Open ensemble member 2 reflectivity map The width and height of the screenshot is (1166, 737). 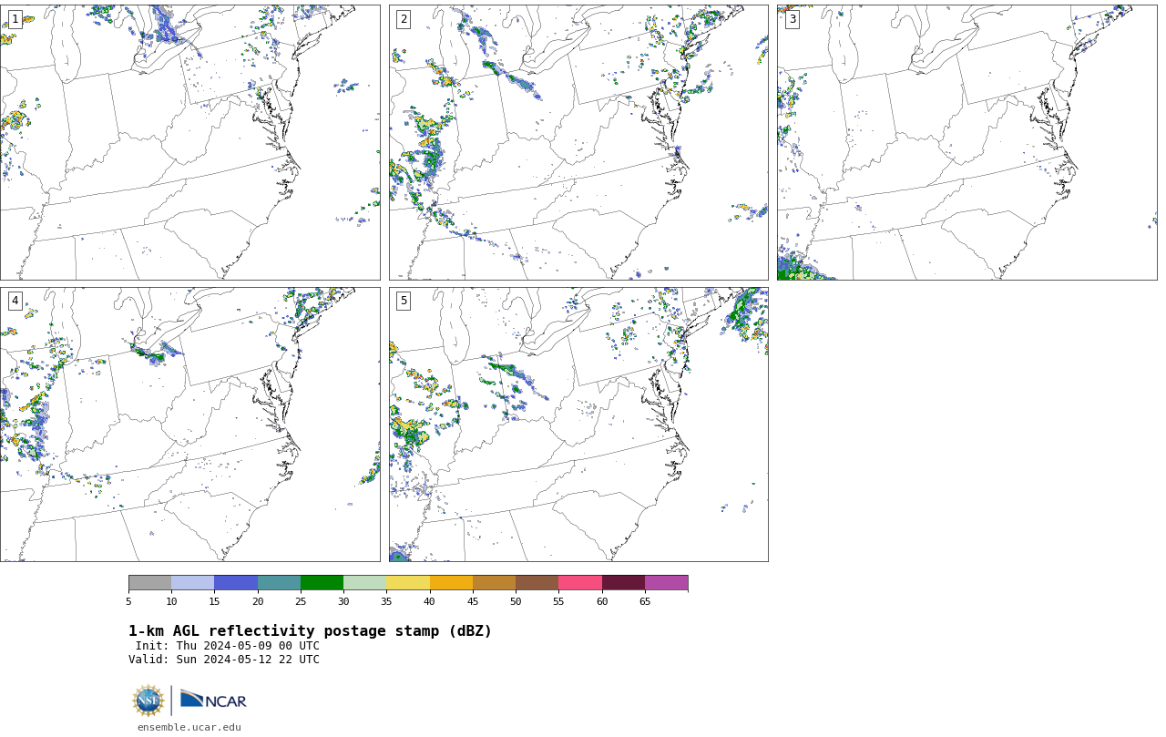click(578, 142)
